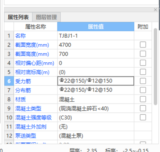Select the 截面宽度(mm) property label
This screenshot has width=160, height=152.
[x=32, y=45]
